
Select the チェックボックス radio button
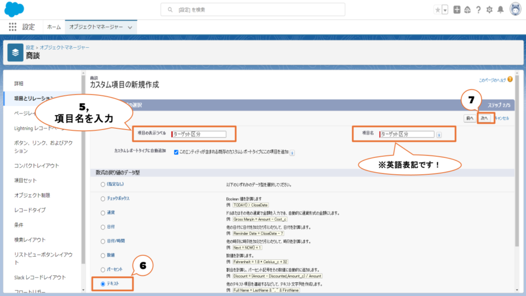(103, 199)
